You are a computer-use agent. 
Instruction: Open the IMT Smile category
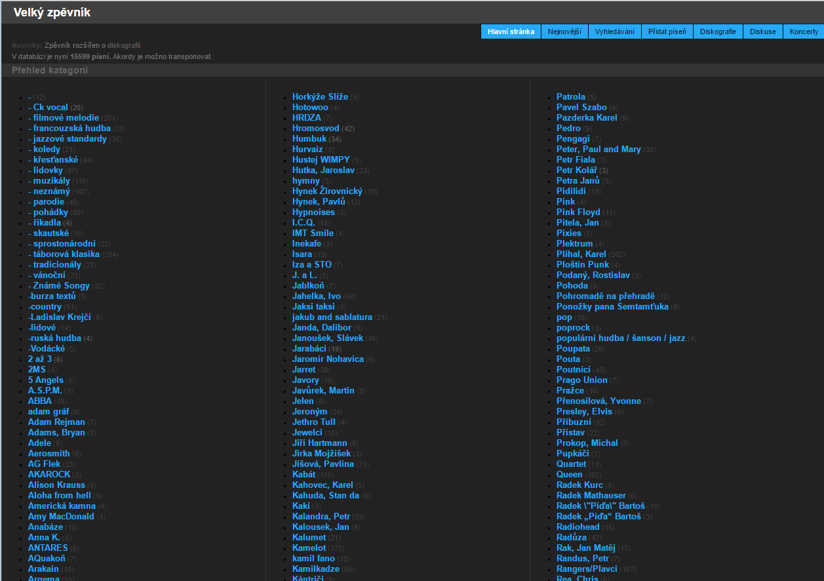[x=313, y=233]
